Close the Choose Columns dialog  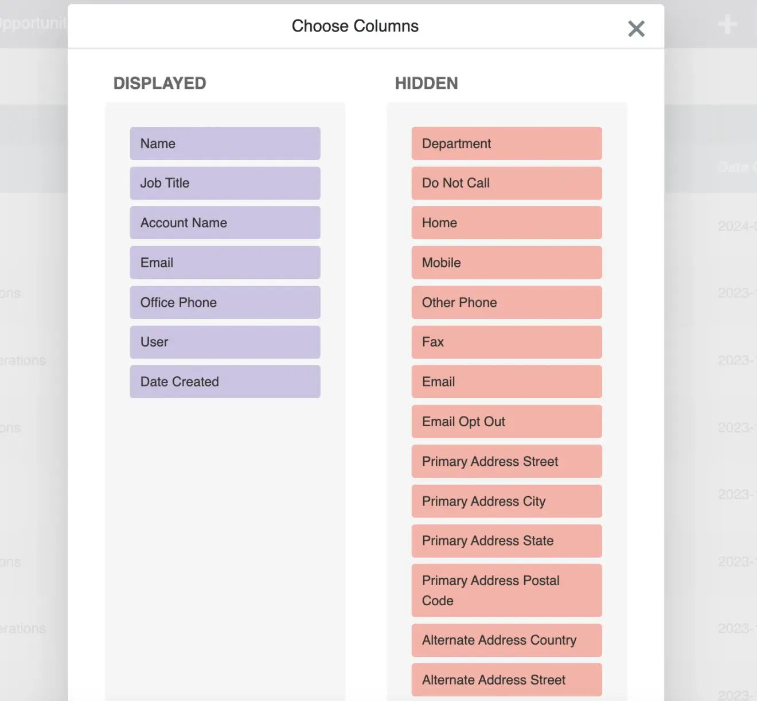(x=636, y=28)
